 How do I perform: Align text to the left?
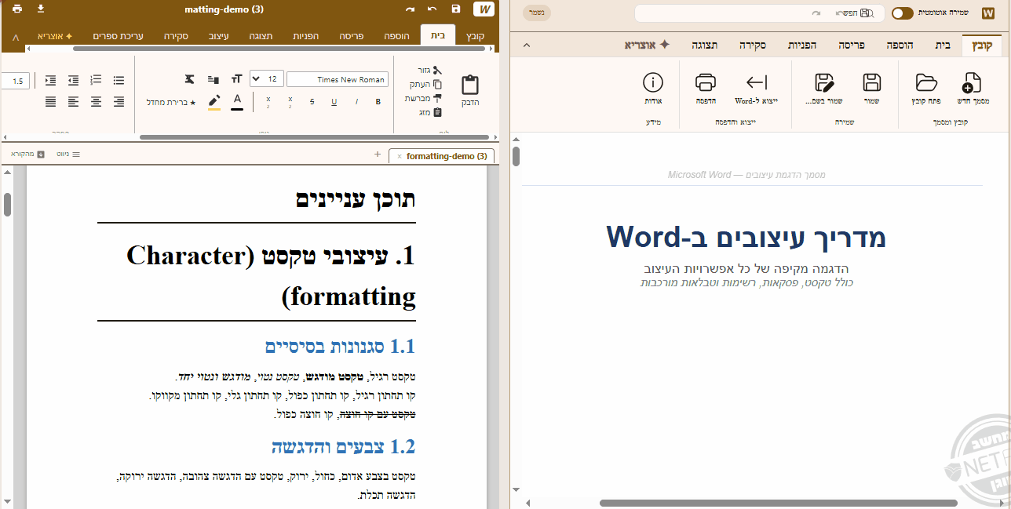click(73, 101)
